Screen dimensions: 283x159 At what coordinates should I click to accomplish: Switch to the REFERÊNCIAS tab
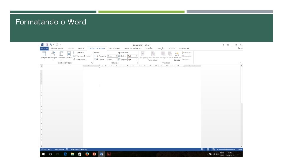point(114,49)
